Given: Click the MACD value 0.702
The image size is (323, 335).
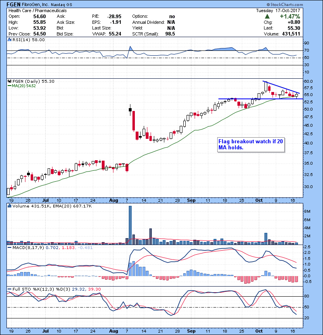Looking at the screenshot, I should [52, 248].
